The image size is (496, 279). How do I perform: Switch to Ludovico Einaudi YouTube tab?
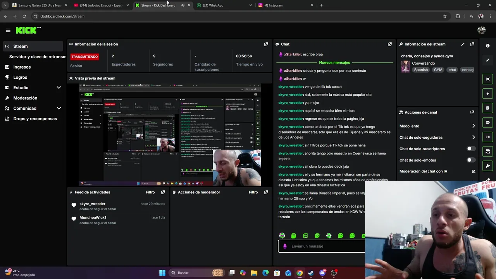pyautogui.click(x=102, y=5)
